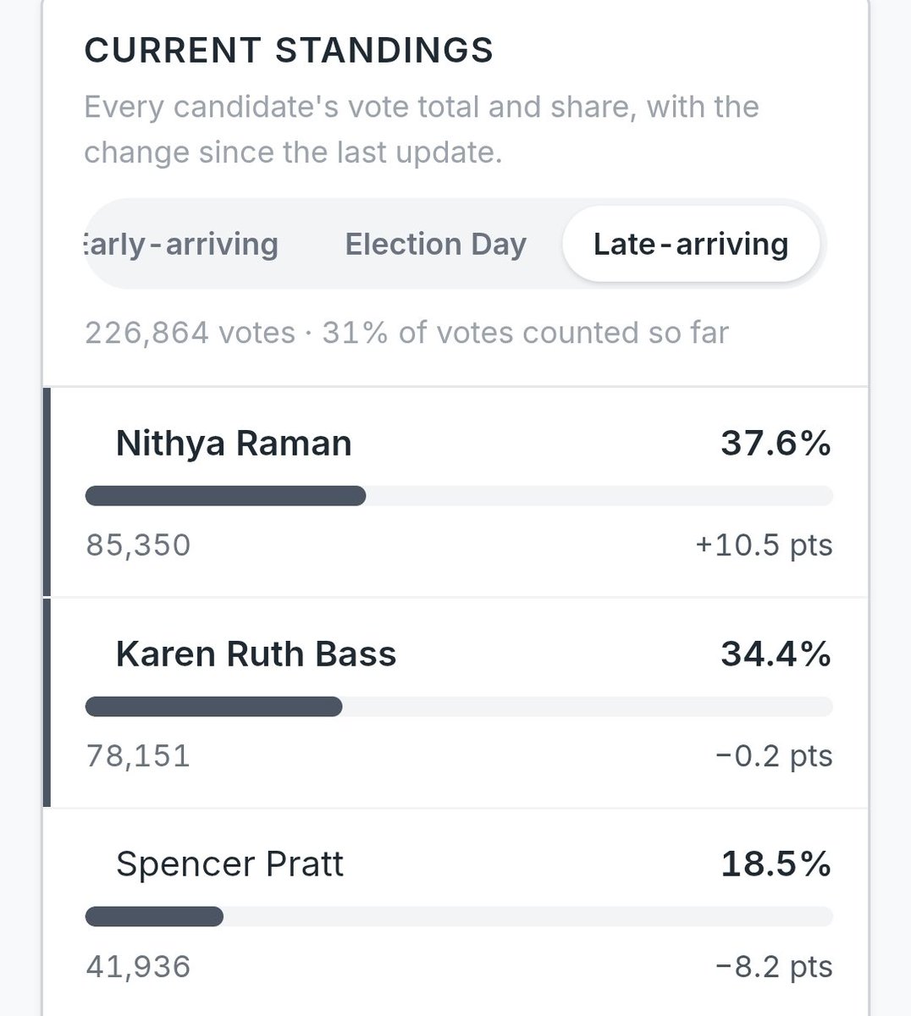911x1016 pixels.
Task: Click the 226,864 votes counted summary
Action: click(x=406, y=333)
